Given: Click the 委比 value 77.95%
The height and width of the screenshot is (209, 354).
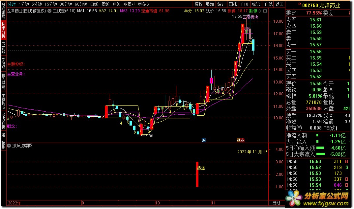Looking at the screenshot, I should (x=314, y=13).
